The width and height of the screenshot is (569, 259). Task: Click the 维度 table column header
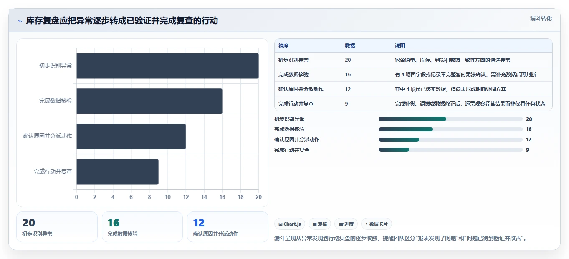[283, 46]
